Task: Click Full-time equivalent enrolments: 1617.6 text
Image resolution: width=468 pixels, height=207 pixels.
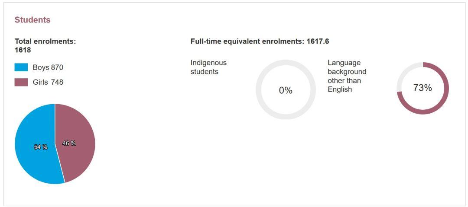Action: click(x=260, y=41)
